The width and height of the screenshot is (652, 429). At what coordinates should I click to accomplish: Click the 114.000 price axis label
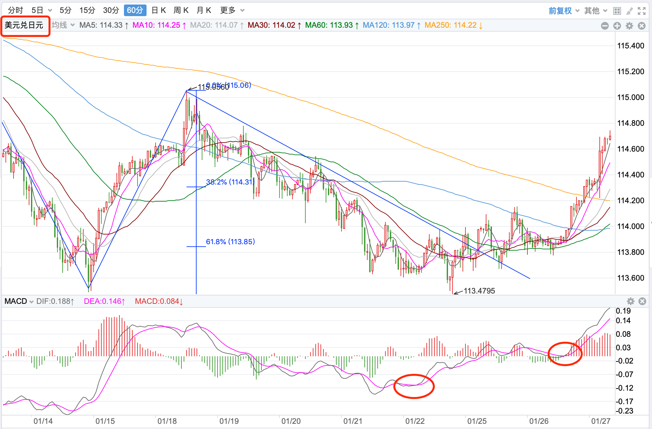(x=631, y=226)
